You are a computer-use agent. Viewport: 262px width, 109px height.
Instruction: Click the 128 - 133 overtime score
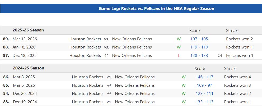pyautogui.click(x=199, y=56)
